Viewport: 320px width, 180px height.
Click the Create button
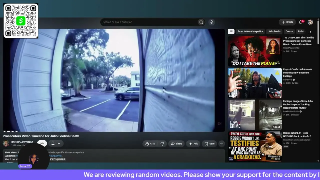(x=287, y=22)
